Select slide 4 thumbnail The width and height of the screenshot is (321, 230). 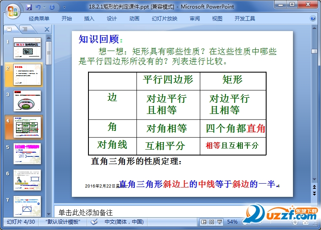27,127
